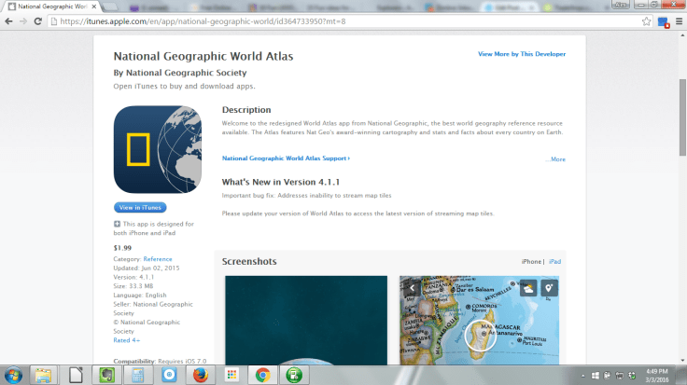The width and height of the screenshot is (687, 385).
Task: Expand description with the More link
Action: (557, 159)
